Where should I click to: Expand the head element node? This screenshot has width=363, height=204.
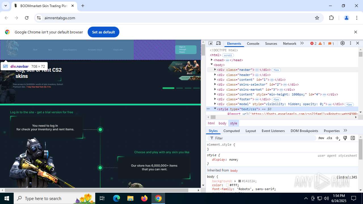click(212, 60)
